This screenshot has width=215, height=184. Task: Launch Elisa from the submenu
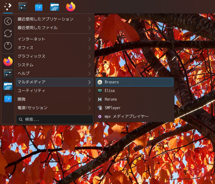[135, 91]
